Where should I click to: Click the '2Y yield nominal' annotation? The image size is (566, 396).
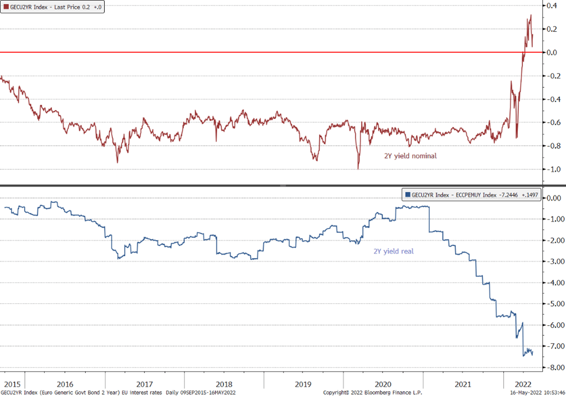click(x=410, y=155)
